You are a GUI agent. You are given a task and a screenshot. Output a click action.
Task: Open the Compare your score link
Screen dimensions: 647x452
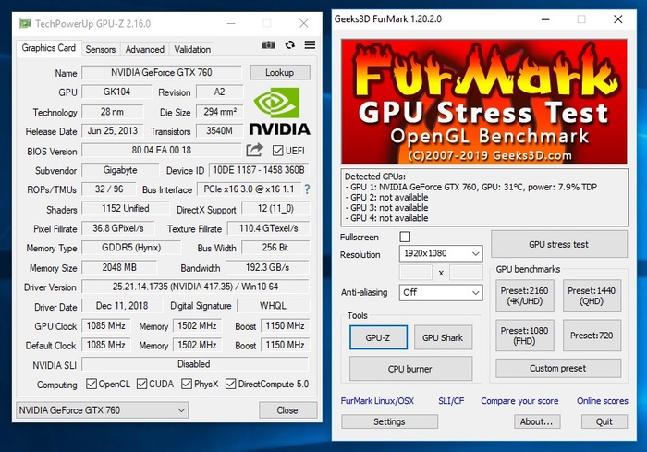(x=519, y=401)
